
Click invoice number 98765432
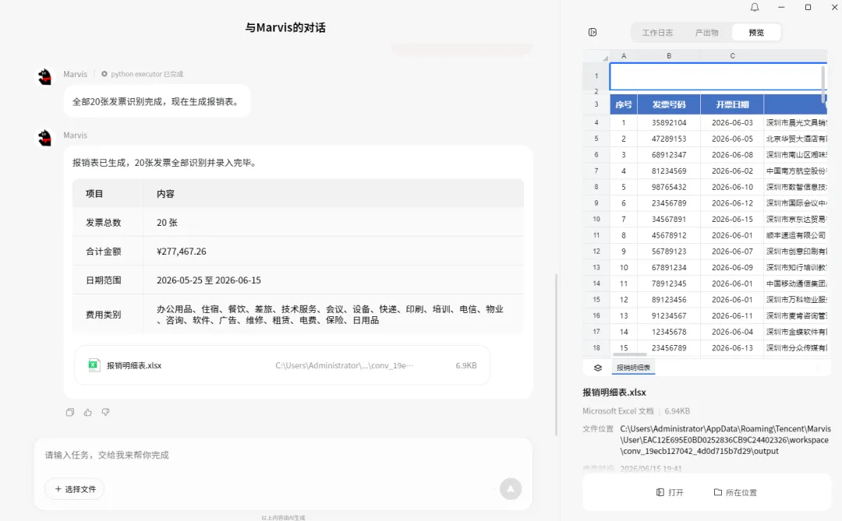click(x=669, y=187)
